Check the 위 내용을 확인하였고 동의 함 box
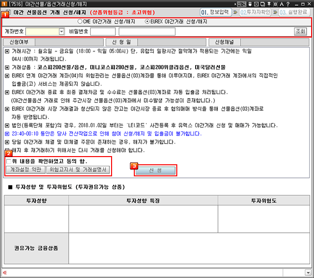 pyautogui.click(x=8, y=161)
